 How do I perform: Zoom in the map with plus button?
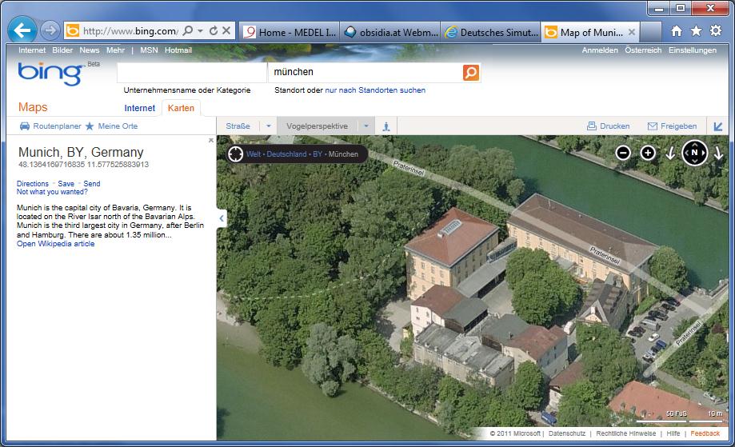click(x=648, y=153)
